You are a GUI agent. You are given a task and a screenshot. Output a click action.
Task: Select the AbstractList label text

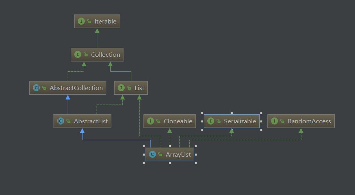click(x=91, y=121)
